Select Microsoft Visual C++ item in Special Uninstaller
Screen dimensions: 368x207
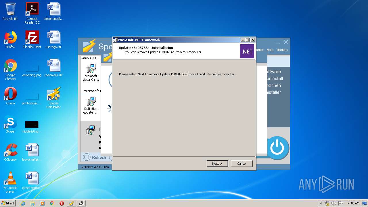click(91, 73)
